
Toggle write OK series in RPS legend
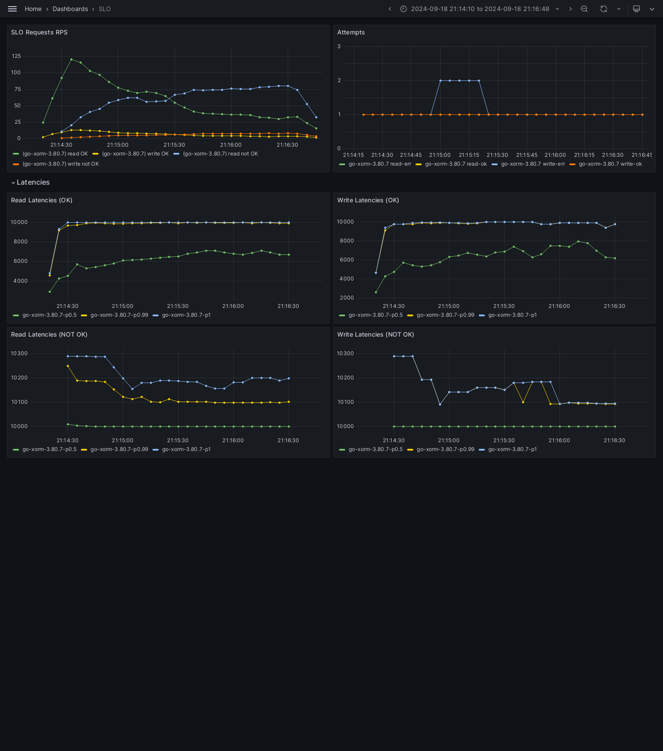135,154
